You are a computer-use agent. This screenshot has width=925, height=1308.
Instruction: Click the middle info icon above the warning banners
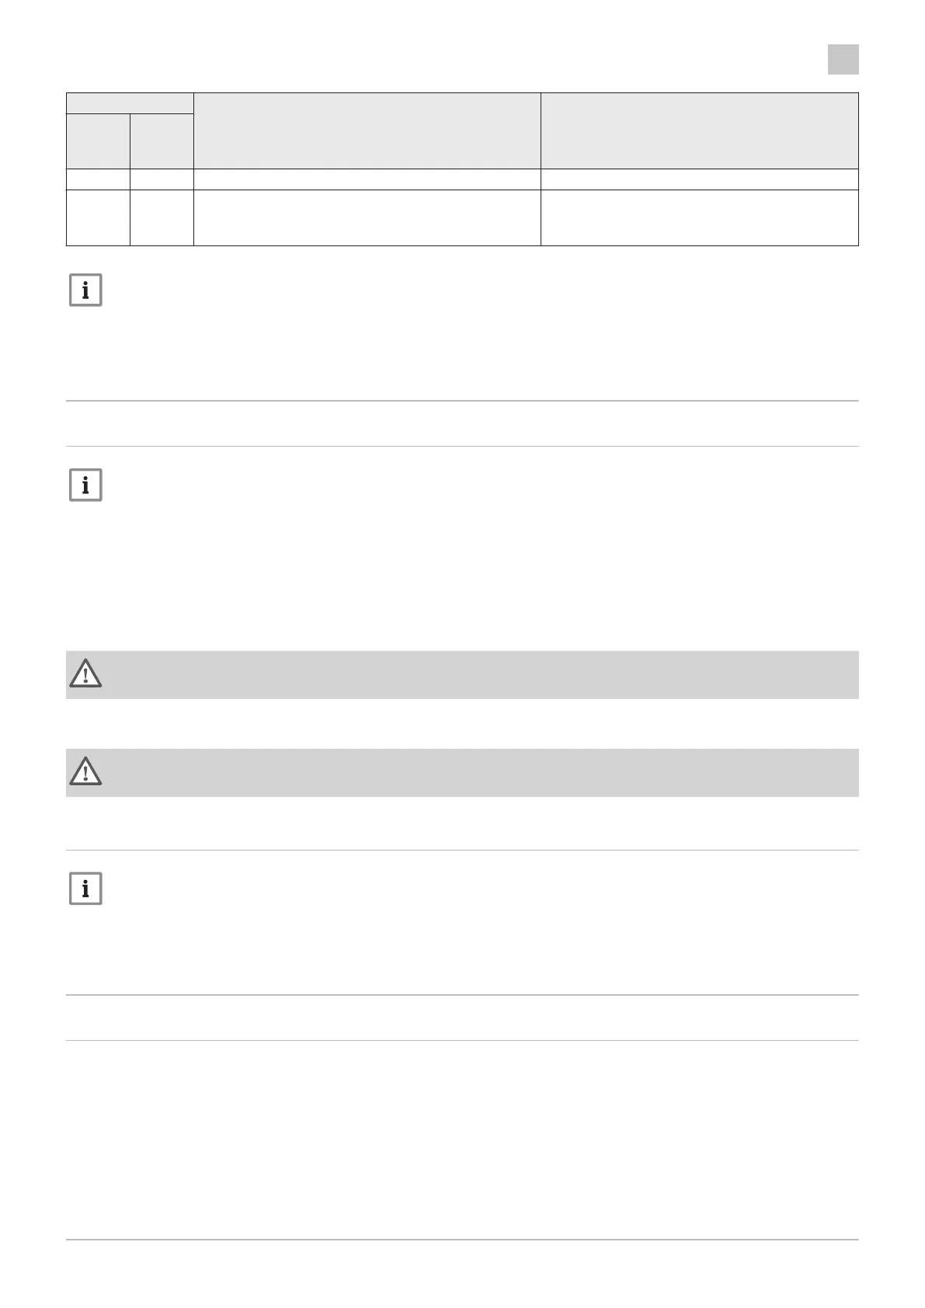coord(85,485)
